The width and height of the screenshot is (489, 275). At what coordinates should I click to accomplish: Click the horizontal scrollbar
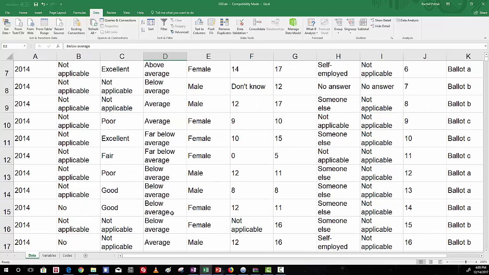(x=285, y=256)
